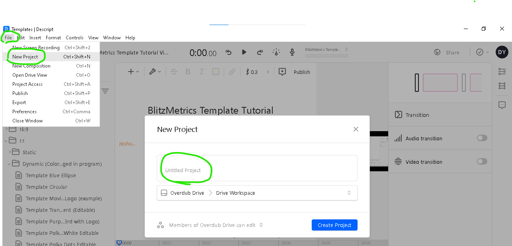Click the Publish button in the toolbar
This screenshot has width=512, height=246.
coord(302,72)
